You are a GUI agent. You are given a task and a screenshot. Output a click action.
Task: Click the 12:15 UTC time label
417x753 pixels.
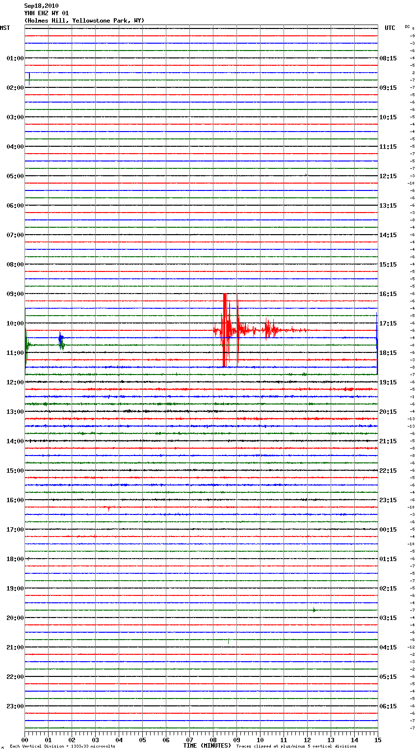388,176
